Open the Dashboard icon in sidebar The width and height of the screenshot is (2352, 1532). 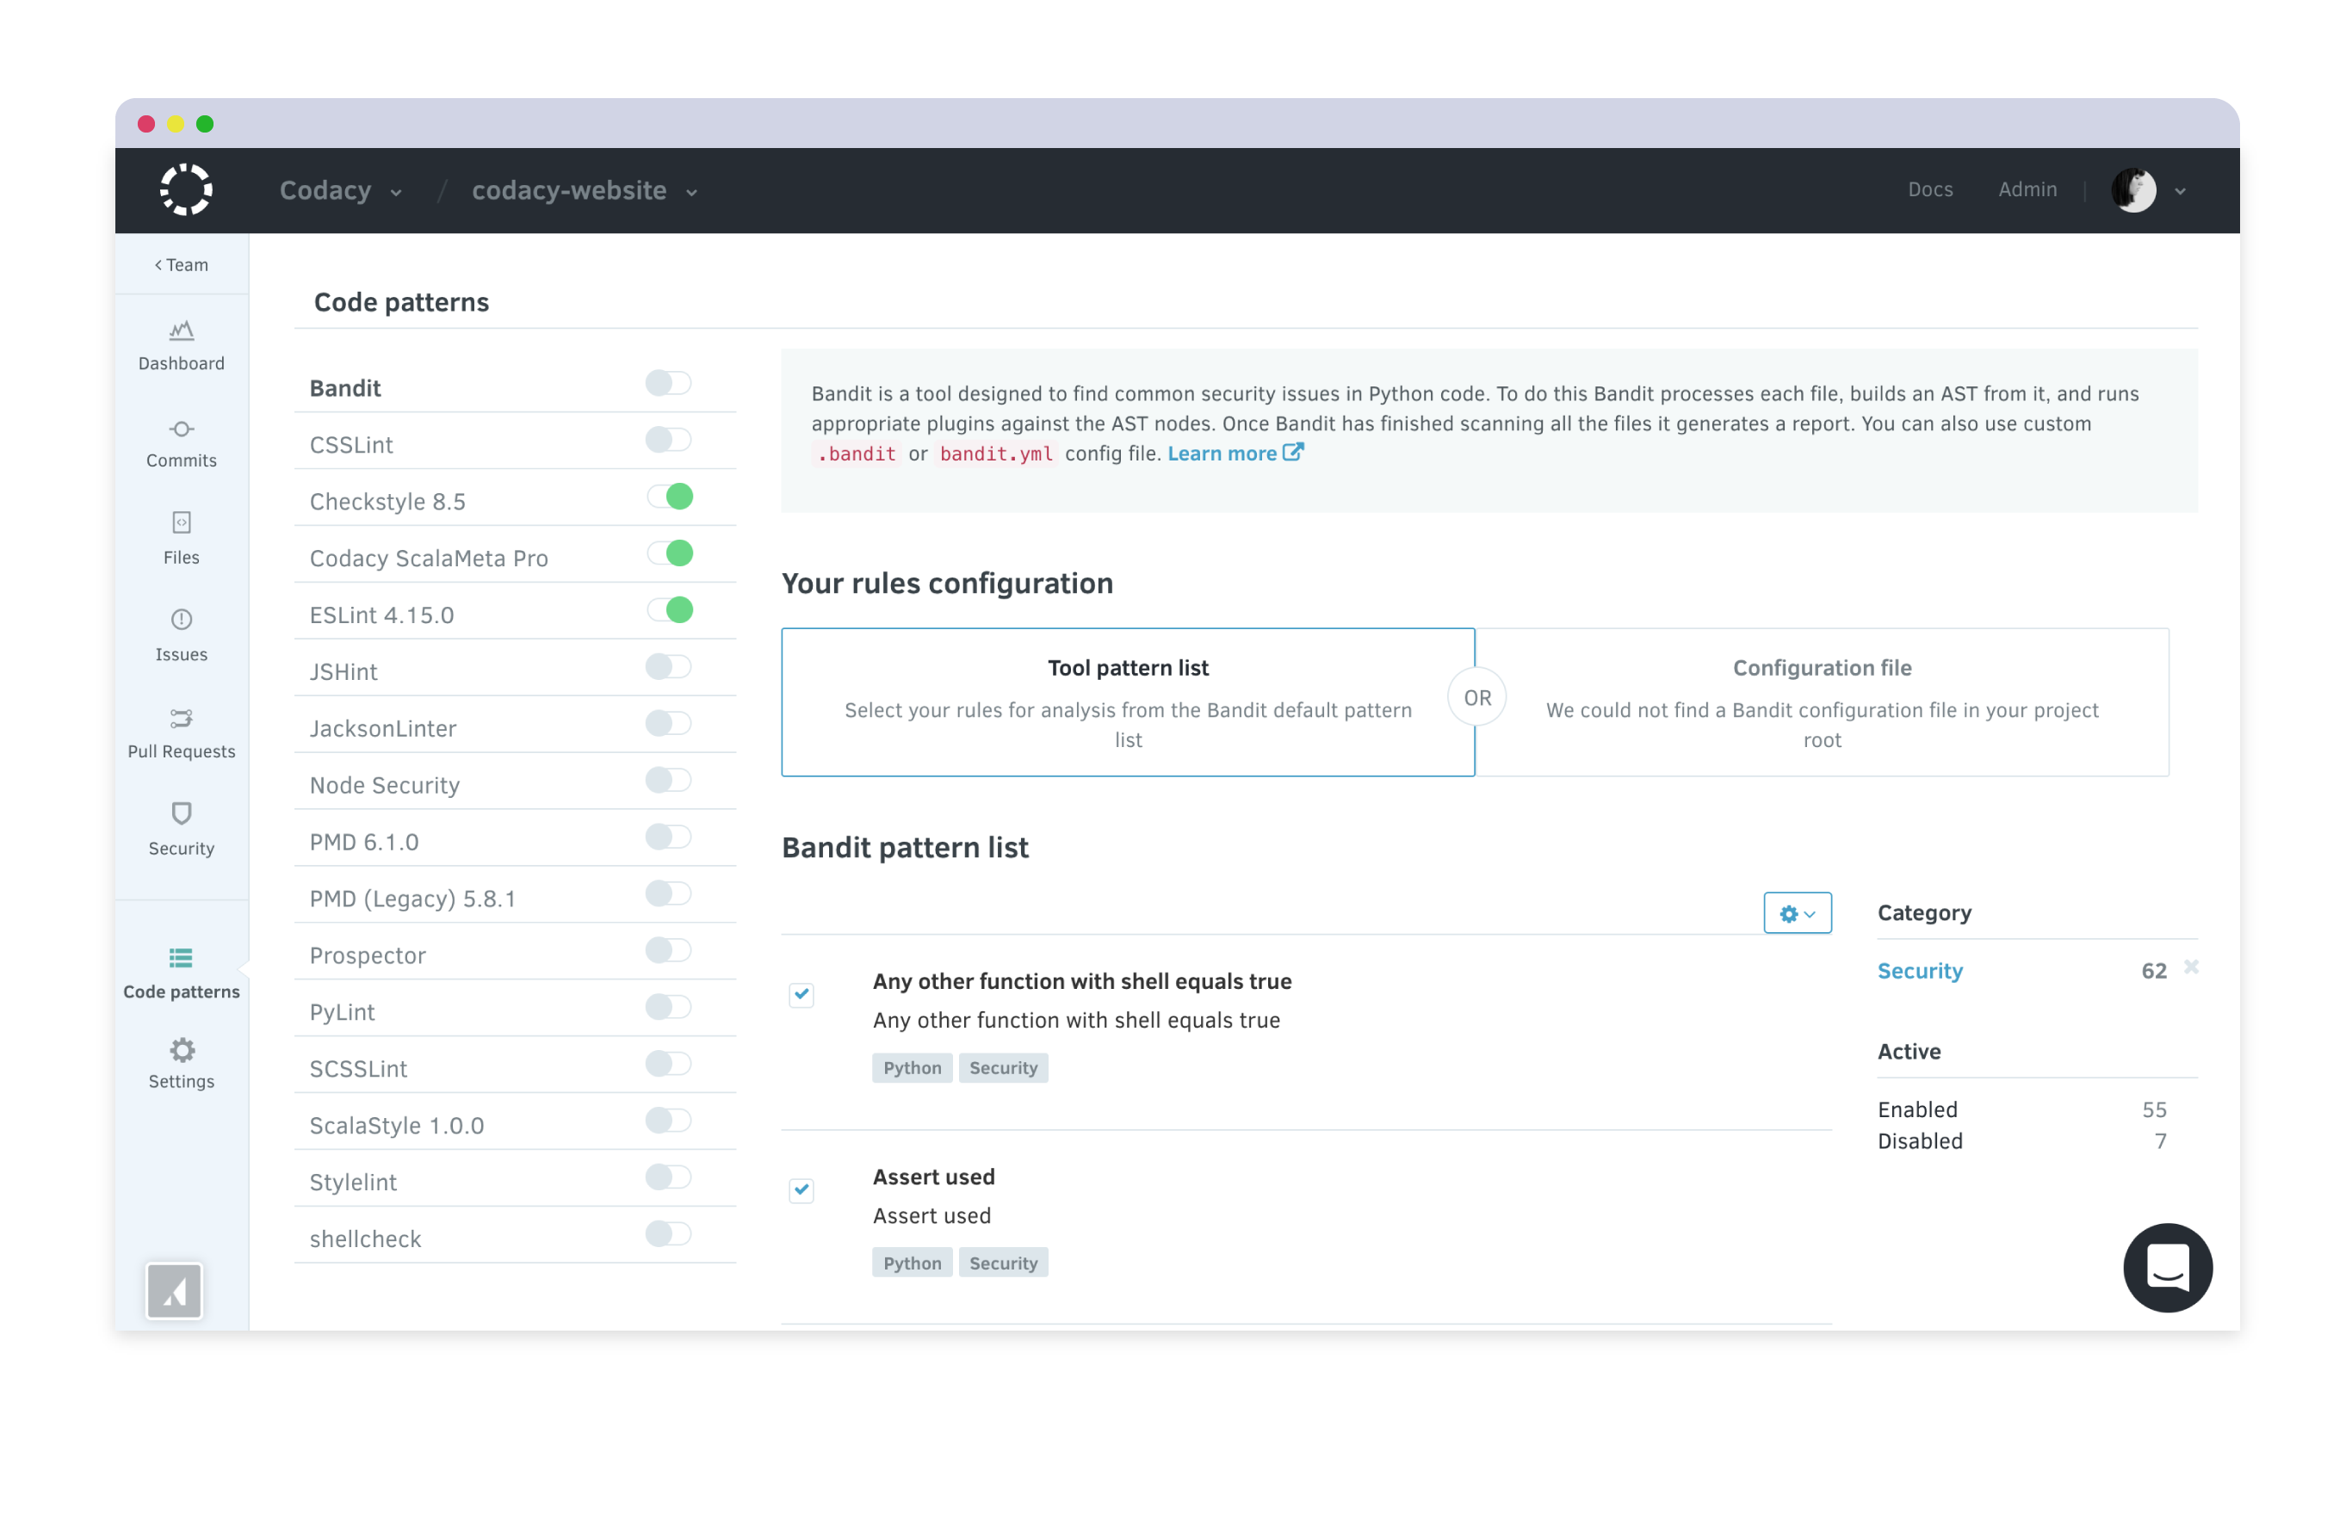point(181,330)
